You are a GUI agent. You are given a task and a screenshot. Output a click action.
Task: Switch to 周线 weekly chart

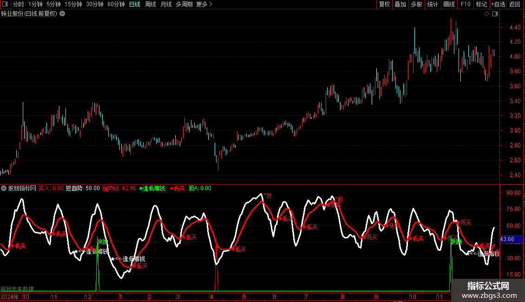pyautogui.click(x=151, y=4)
